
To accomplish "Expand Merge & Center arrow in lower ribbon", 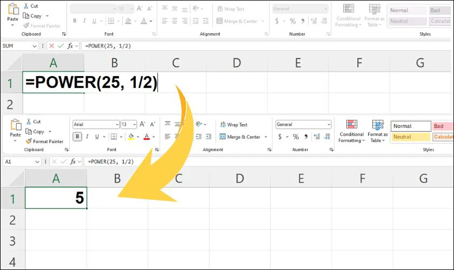I will 265,137.
